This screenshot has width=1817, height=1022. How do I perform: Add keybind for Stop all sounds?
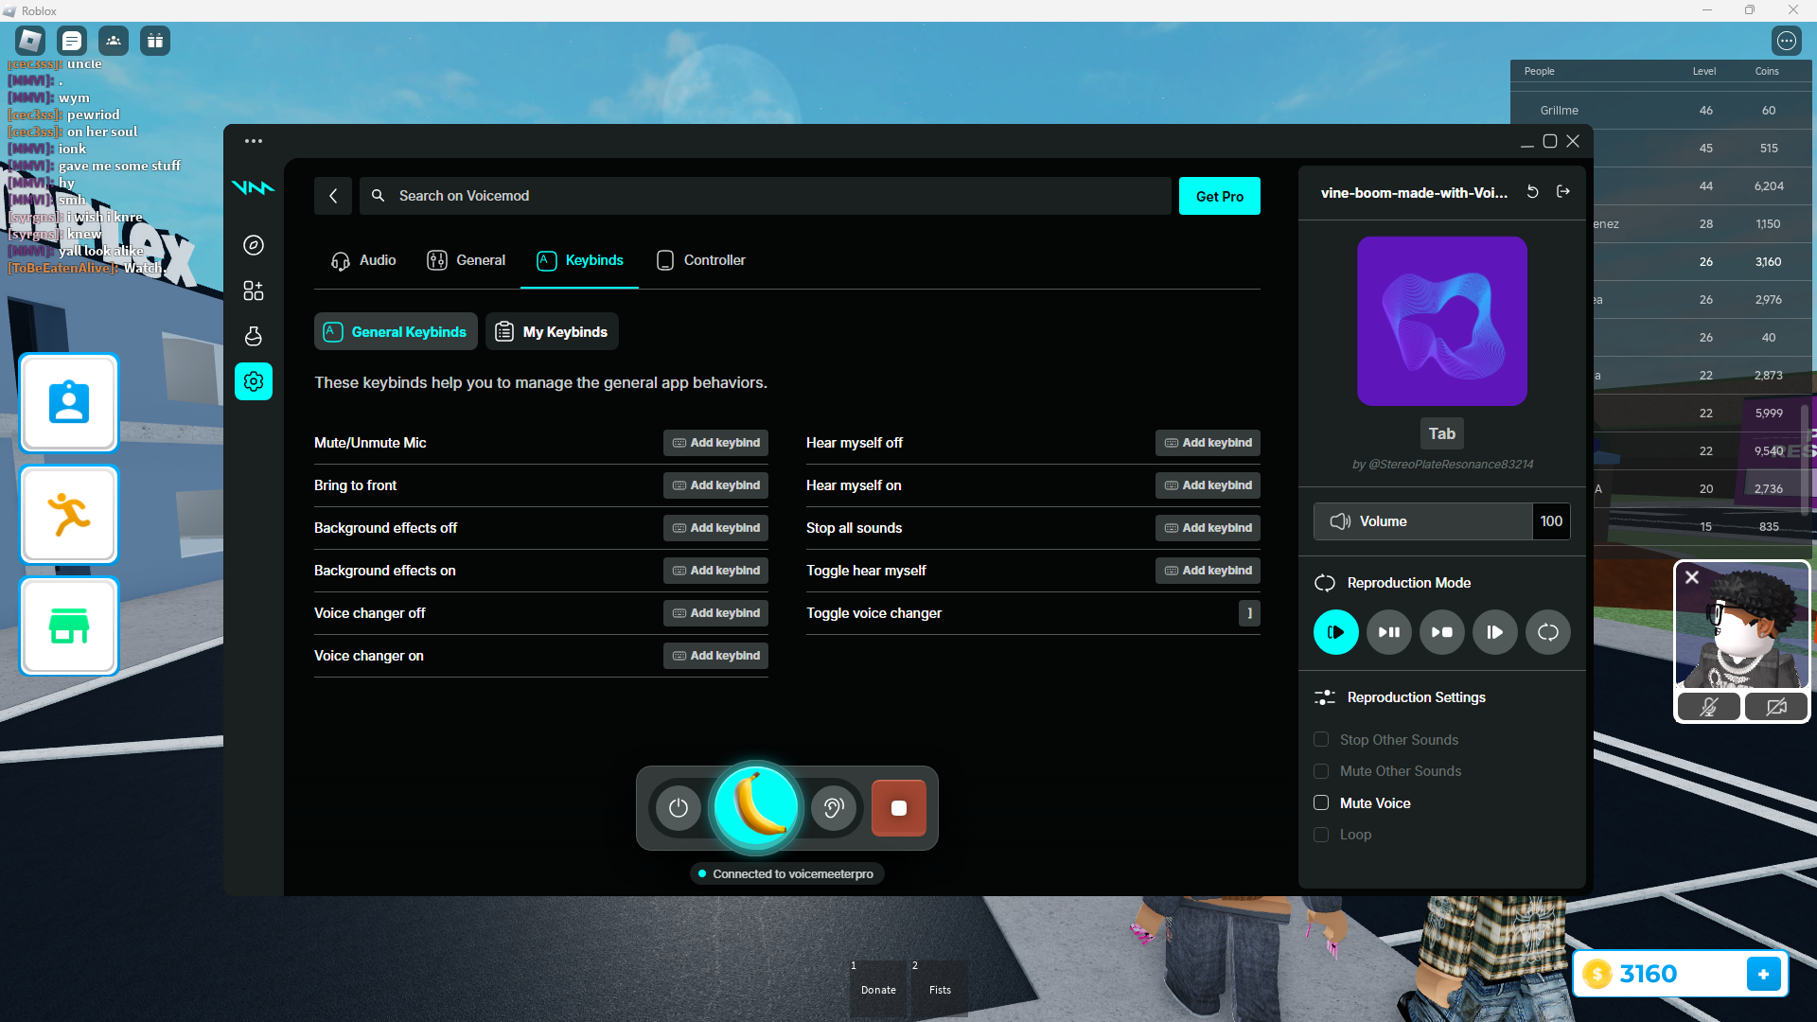pos(1208,528)
